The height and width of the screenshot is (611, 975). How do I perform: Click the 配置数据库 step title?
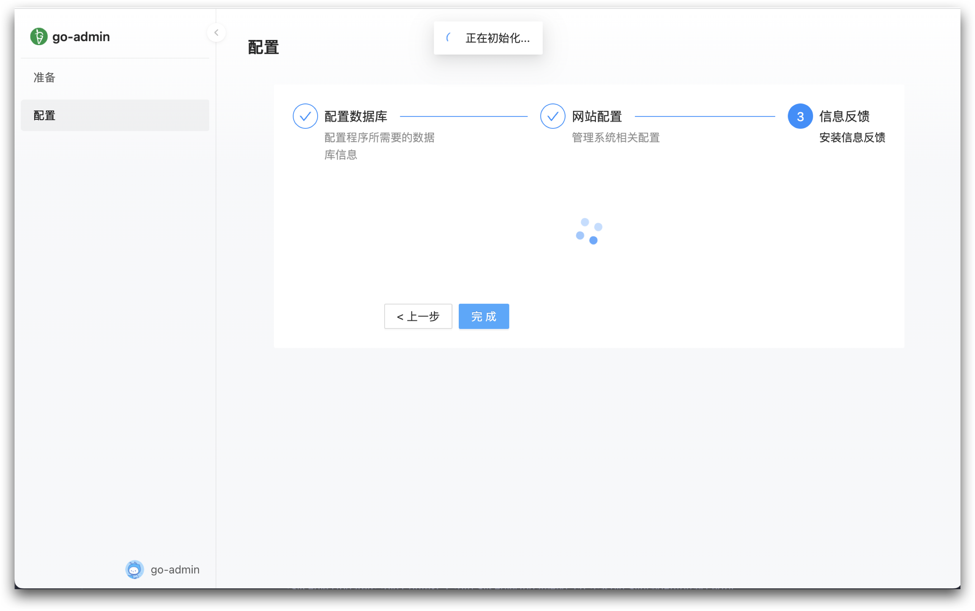click(x=356, y=116)
